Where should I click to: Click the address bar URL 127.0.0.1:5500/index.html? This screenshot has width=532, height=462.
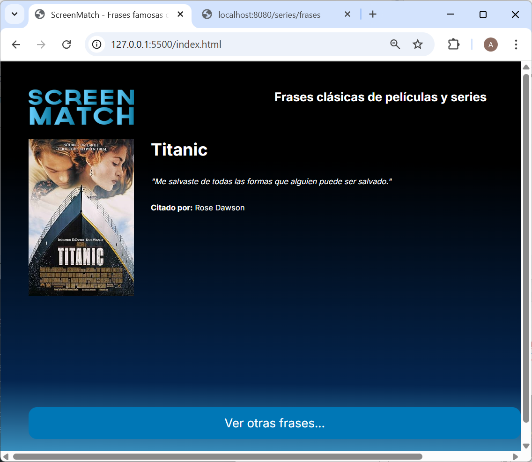[166, 45]
